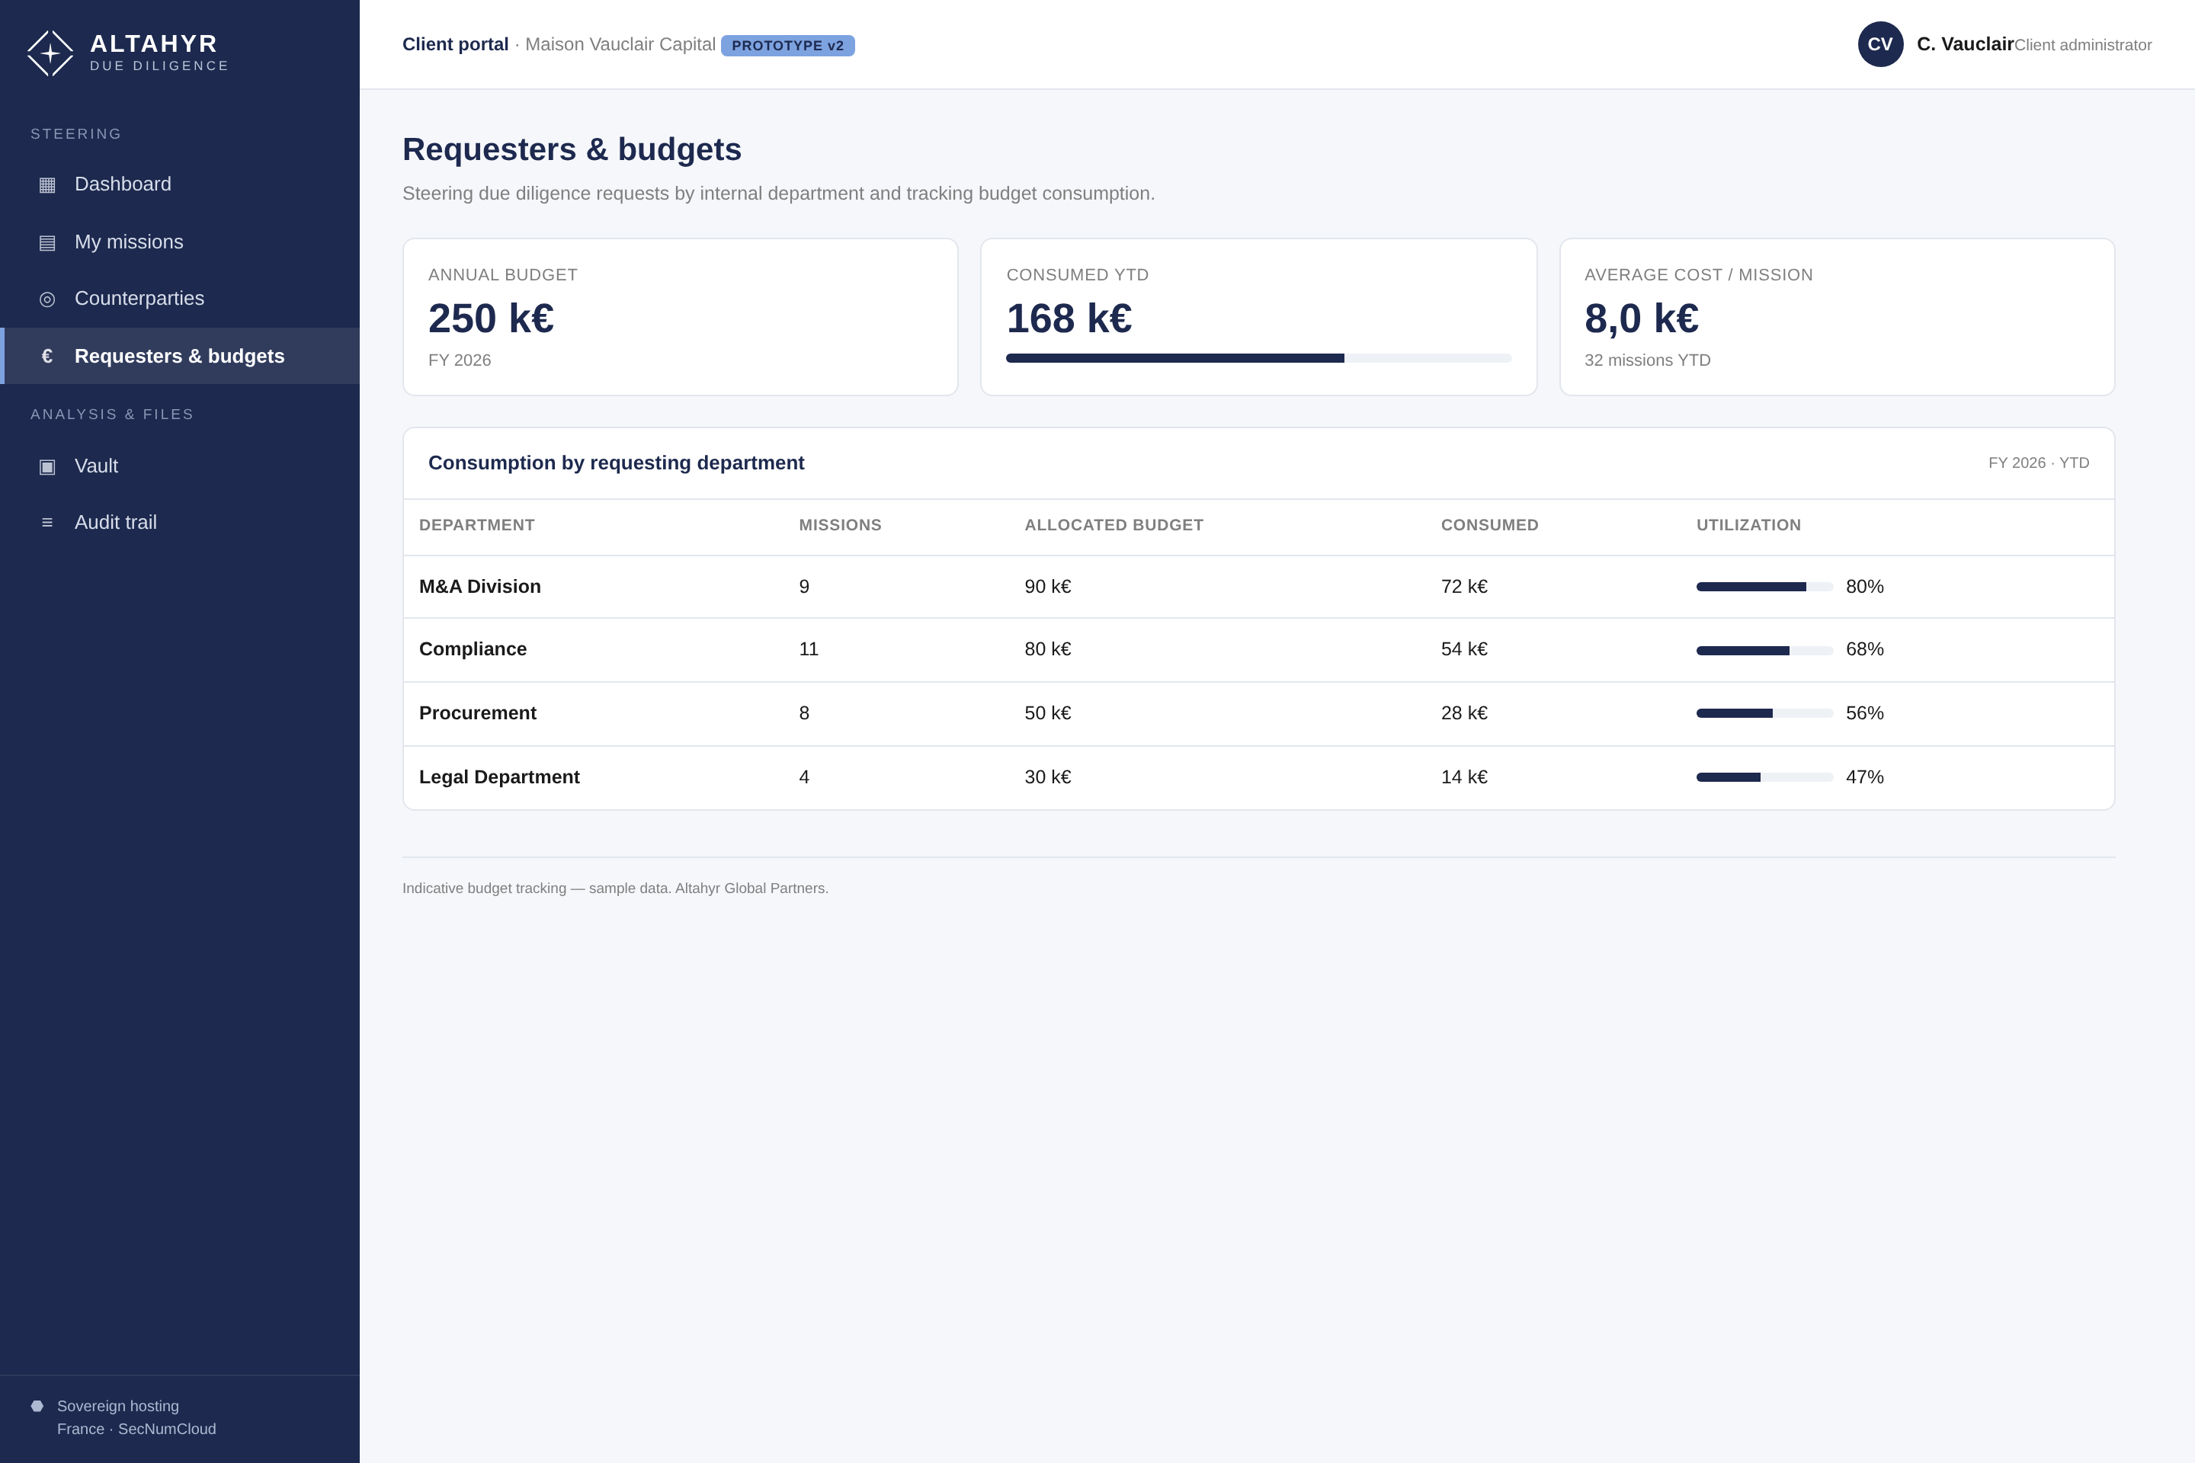The width and height of the screenshot is (2195, 1463).
Task: Click the 80% utilization value
Action: [x=1865, y=587]
